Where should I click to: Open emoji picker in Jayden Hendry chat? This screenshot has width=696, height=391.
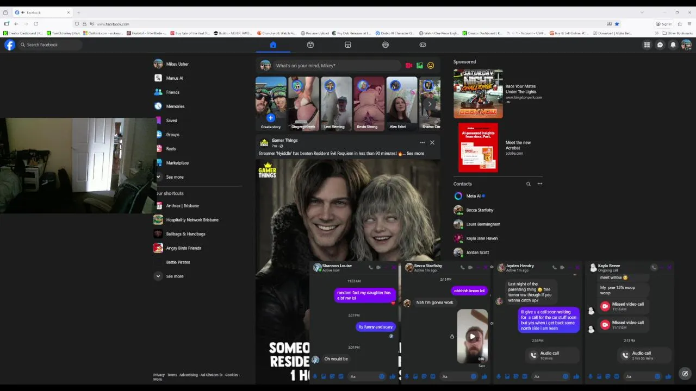click(x=565, y=376)
